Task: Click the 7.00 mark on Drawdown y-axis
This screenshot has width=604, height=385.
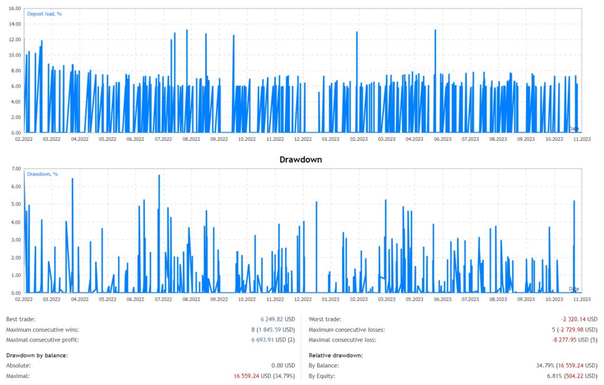Action: pos(17,169)
